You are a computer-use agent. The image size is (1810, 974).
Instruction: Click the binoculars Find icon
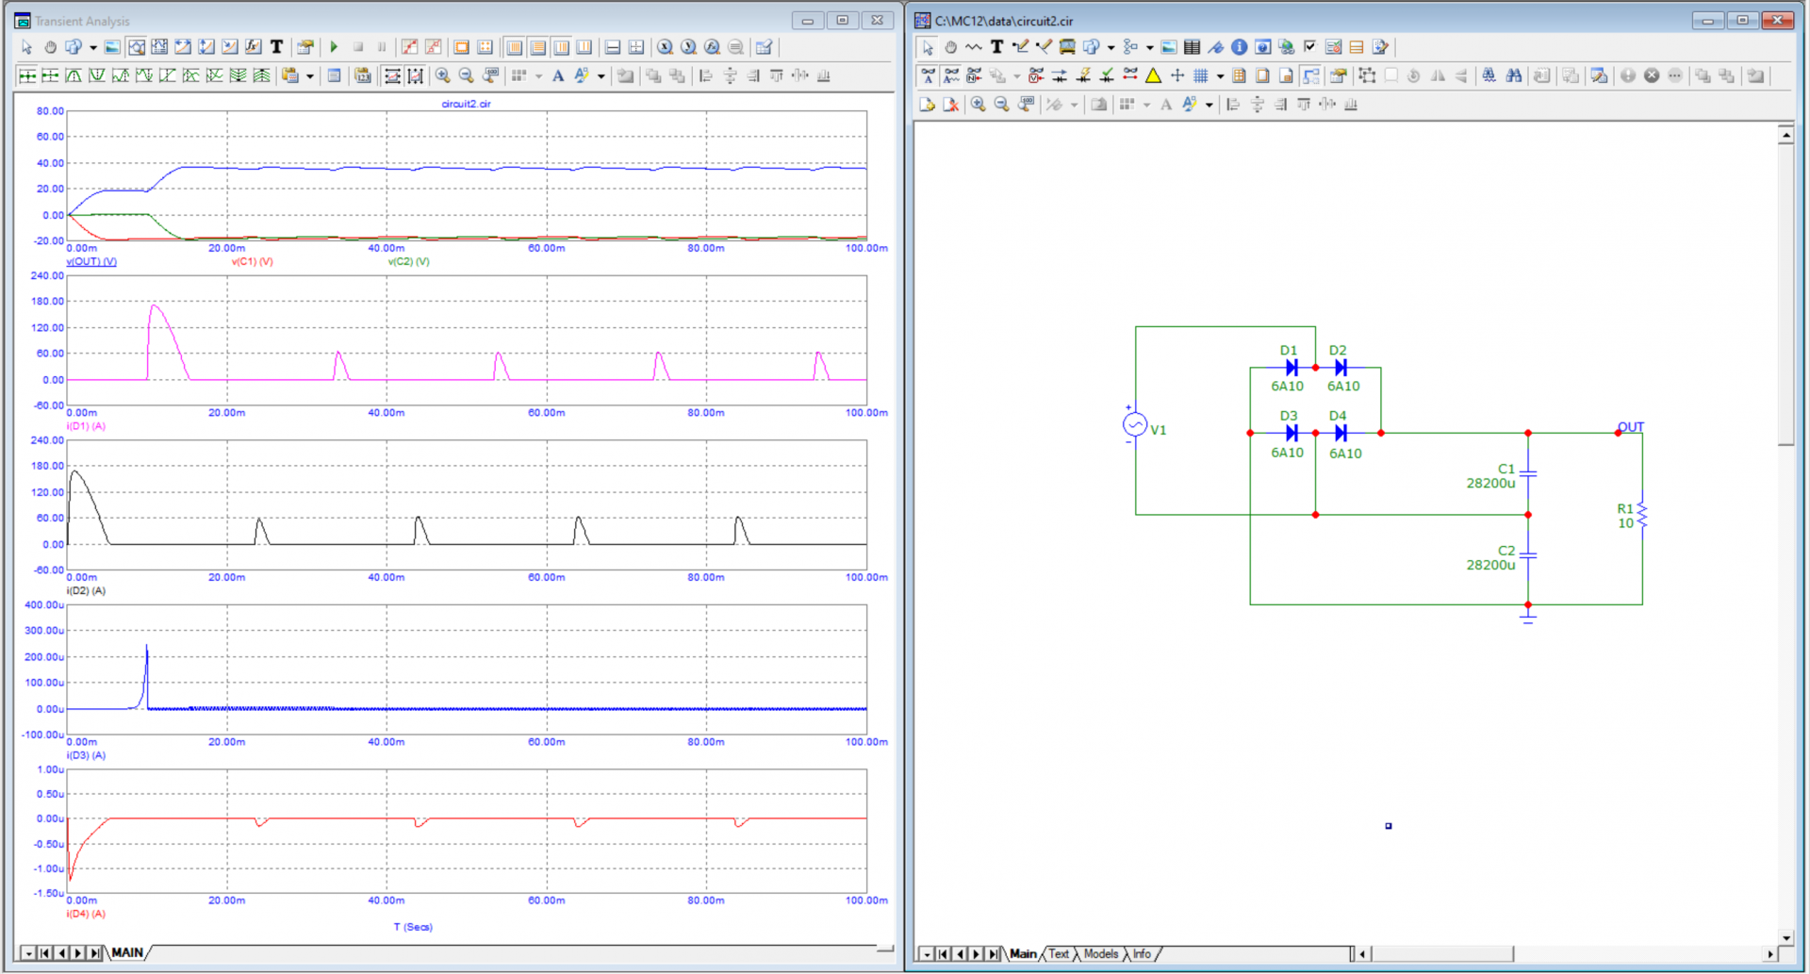click(x=1513, y=75)
